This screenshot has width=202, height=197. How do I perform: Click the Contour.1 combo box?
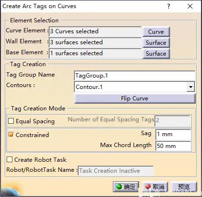coord(134,87)
